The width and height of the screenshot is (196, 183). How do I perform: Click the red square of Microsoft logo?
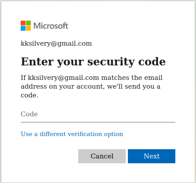(23, 23)
